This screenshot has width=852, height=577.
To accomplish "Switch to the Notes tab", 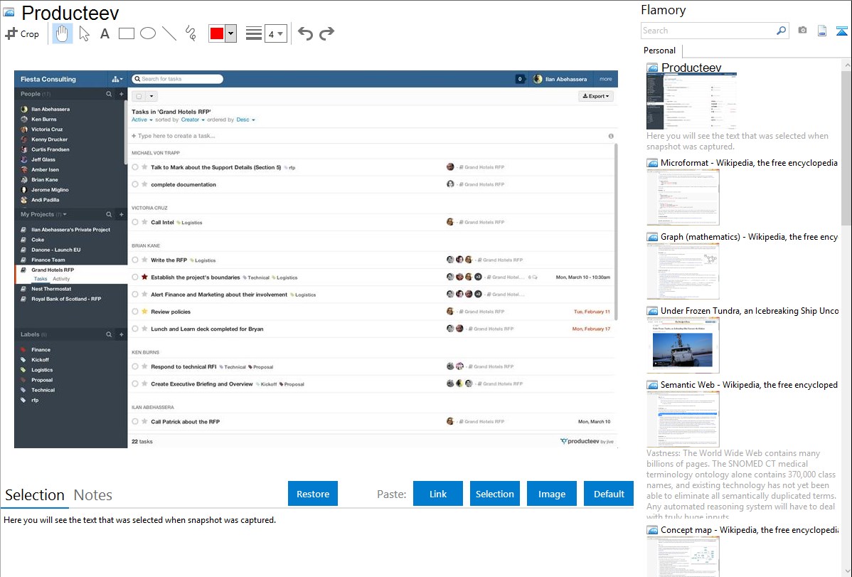I will click(x=92, y=495).
